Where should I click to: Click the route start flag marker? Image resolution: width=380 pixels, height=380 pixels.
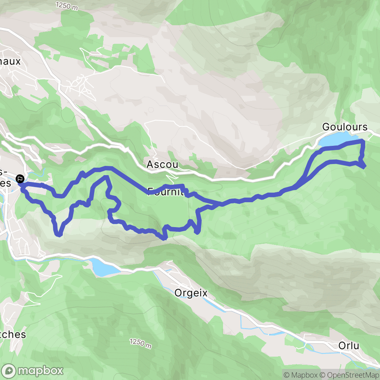tap(20, 179)
